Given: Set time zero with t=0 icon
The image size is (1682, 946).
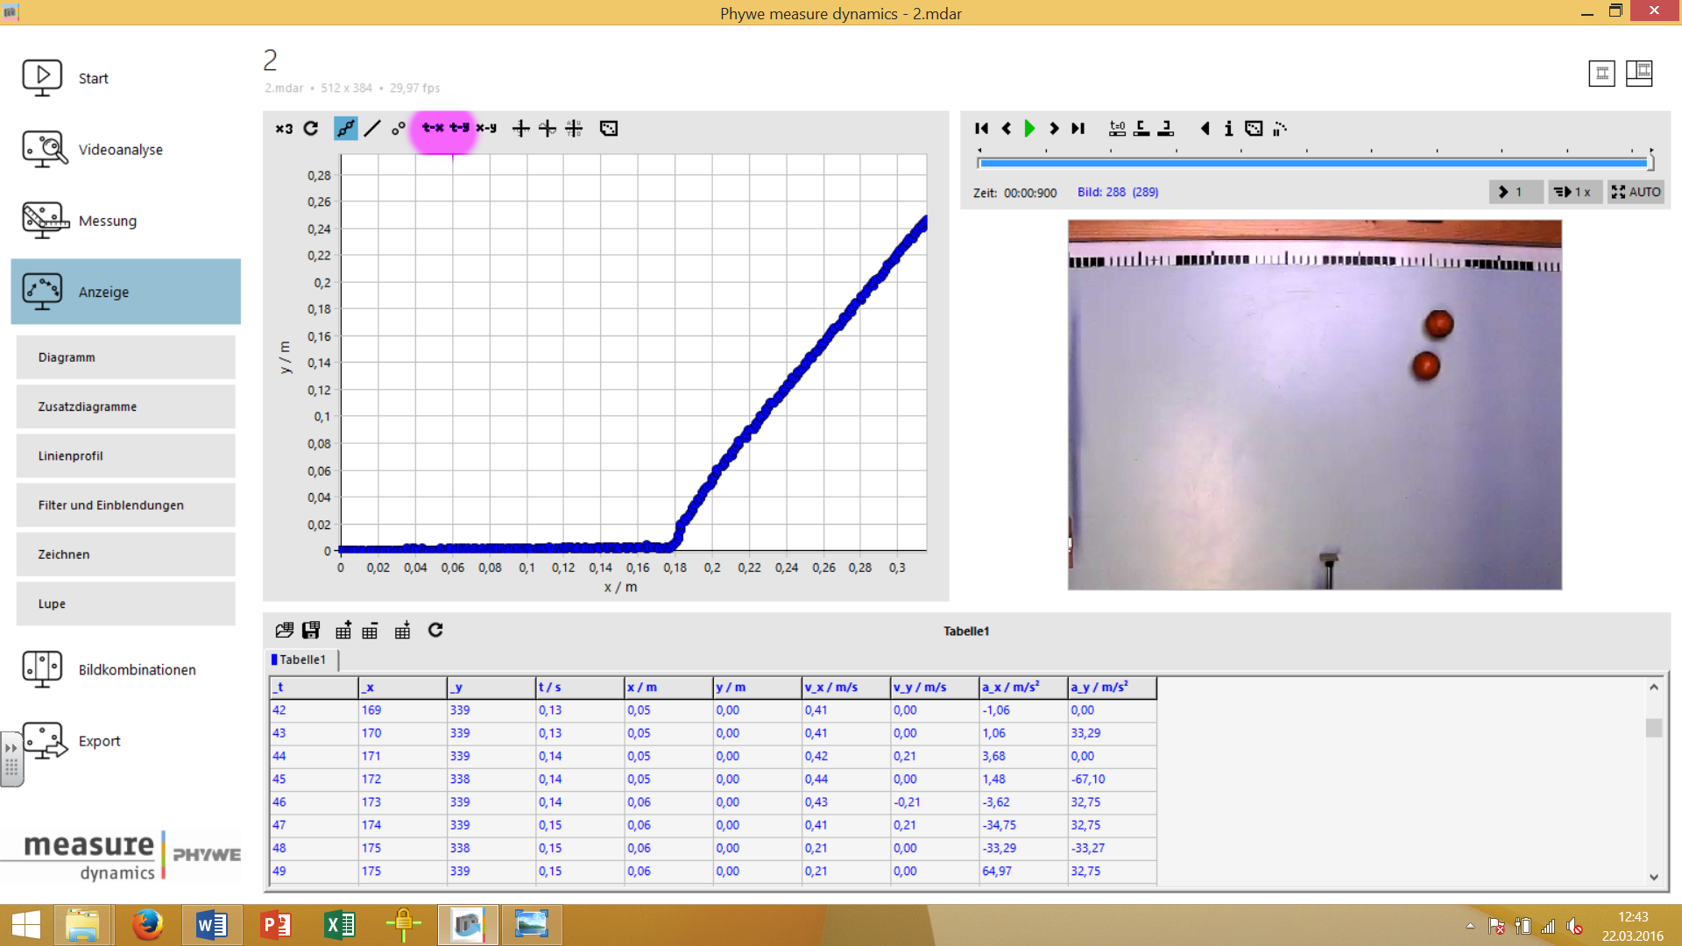Looking at the screenshot, I should [x=1117, y=129].
